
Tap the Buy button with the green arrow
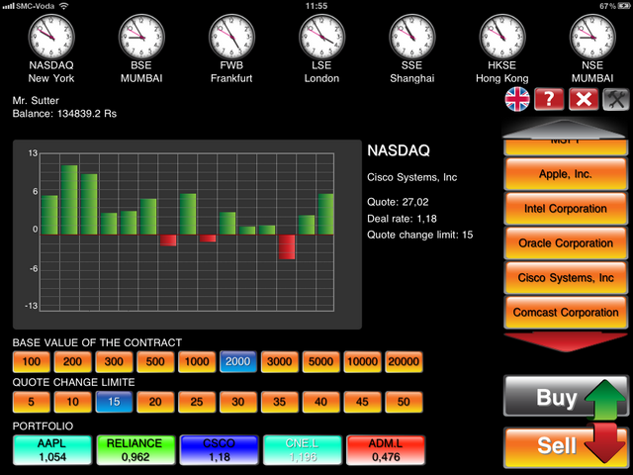pyautogui.click(x=566, y=397)
